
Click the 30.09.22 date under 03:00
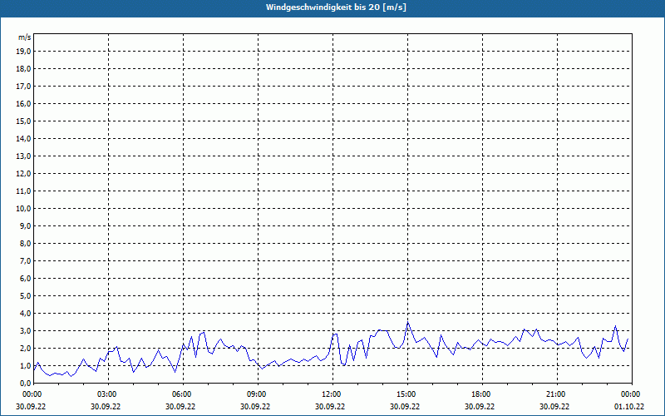pyautogui.click(x=106, y=406)
